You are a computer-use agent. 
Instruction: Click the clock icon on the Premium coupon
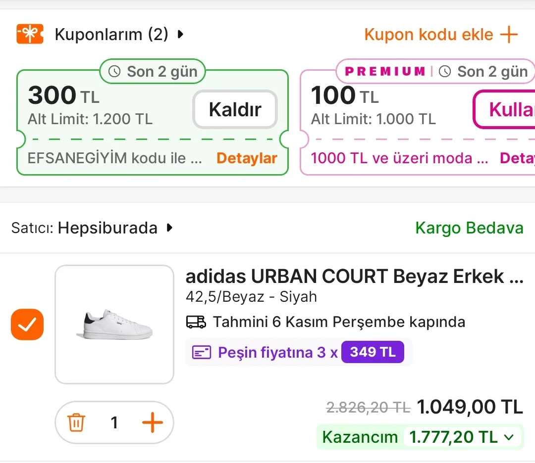pos(445,72)
